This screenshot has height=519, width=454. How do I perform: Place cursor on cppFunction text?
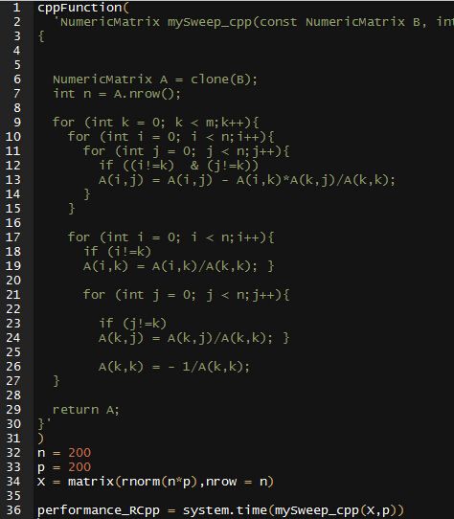point(79,8)
